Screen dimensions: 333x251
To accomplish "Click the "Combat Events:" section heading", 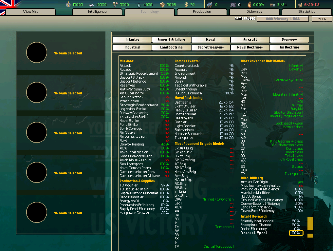I will (187, 61).
